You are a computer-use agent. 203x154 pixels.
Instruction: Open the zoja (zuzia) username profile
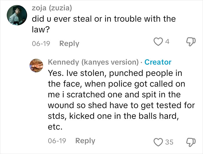(52, 8)
